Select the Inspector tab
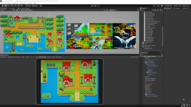 tap(168, 8)
